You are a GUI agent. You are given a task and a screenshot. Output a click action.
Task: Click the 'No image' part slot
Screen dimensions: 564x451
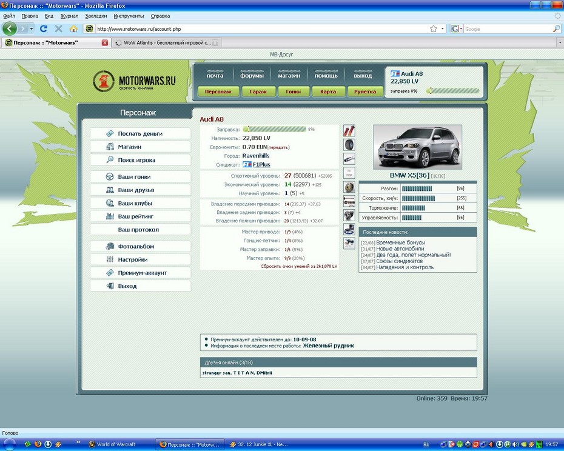pyautogui.click(x=349, y=173)
